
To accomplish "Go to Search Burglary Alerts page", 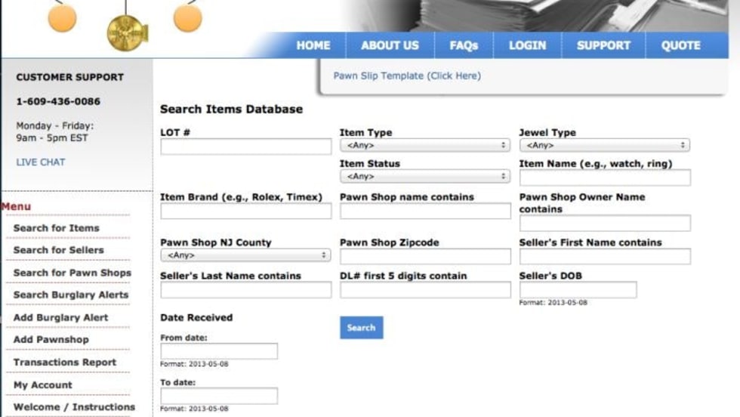I will tap(71, 295).
